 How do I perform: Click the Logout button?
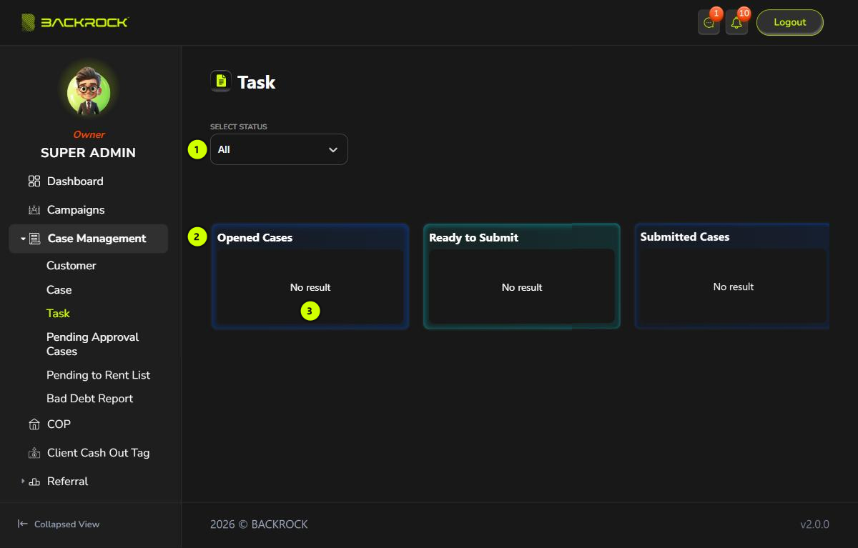coord(790,22)
